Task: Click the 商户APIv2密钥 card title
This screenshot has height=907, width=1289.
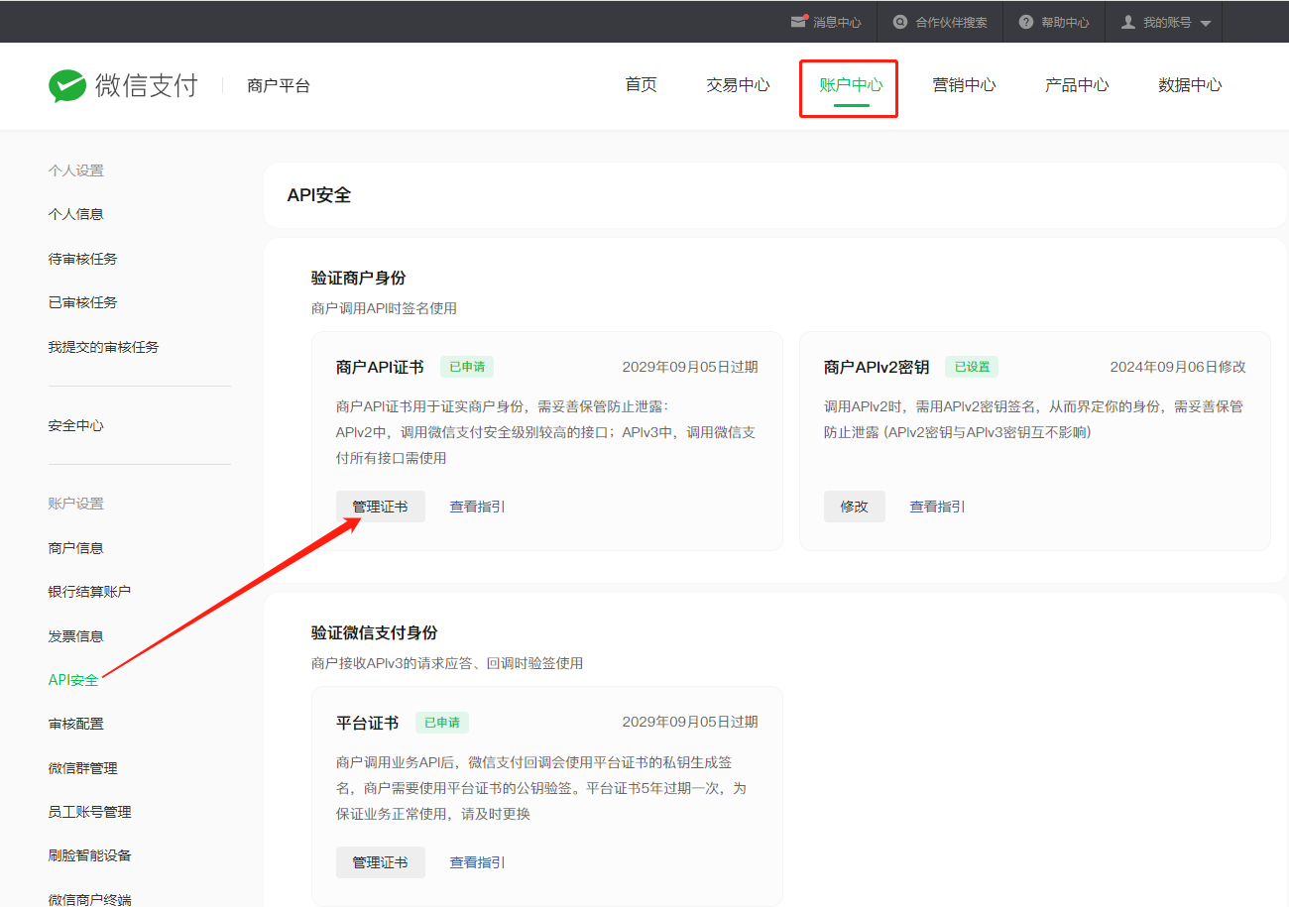Action: [x=877, y=367]
